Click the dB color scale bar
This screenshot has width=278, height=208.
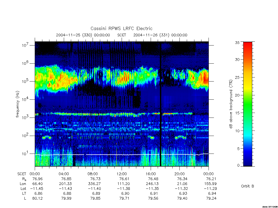(x=248, y=104)
